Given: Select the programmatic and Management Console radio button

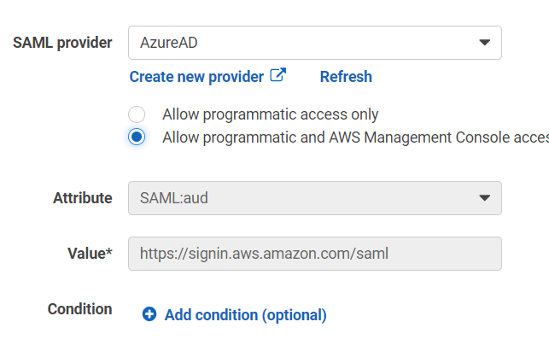Looking at the screenshot, I should tap(137, 137).
